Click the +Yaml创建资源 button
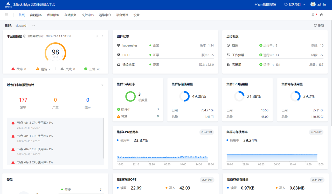 265,4
